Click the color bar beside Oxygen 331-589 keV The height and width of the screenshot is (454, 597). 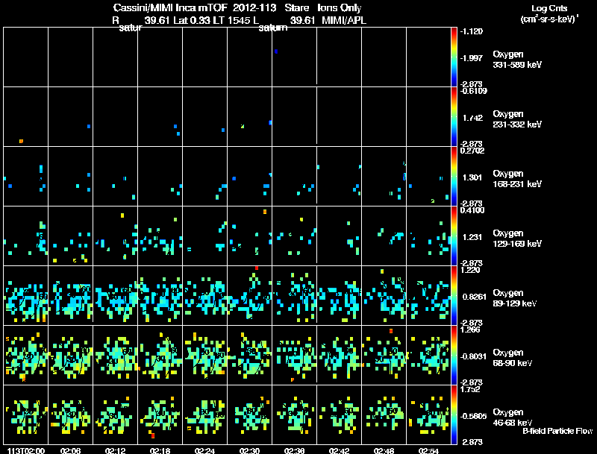click(454, 57)
